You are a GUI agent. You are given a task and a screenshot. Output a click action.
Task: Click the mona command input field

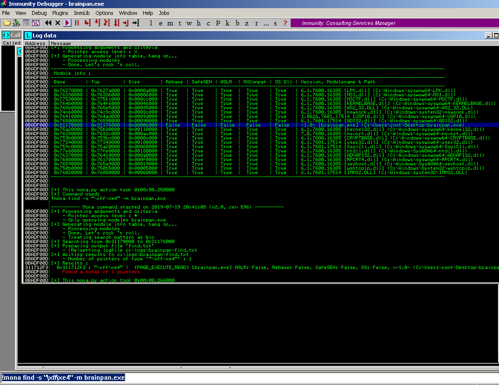tap(249, 378)
